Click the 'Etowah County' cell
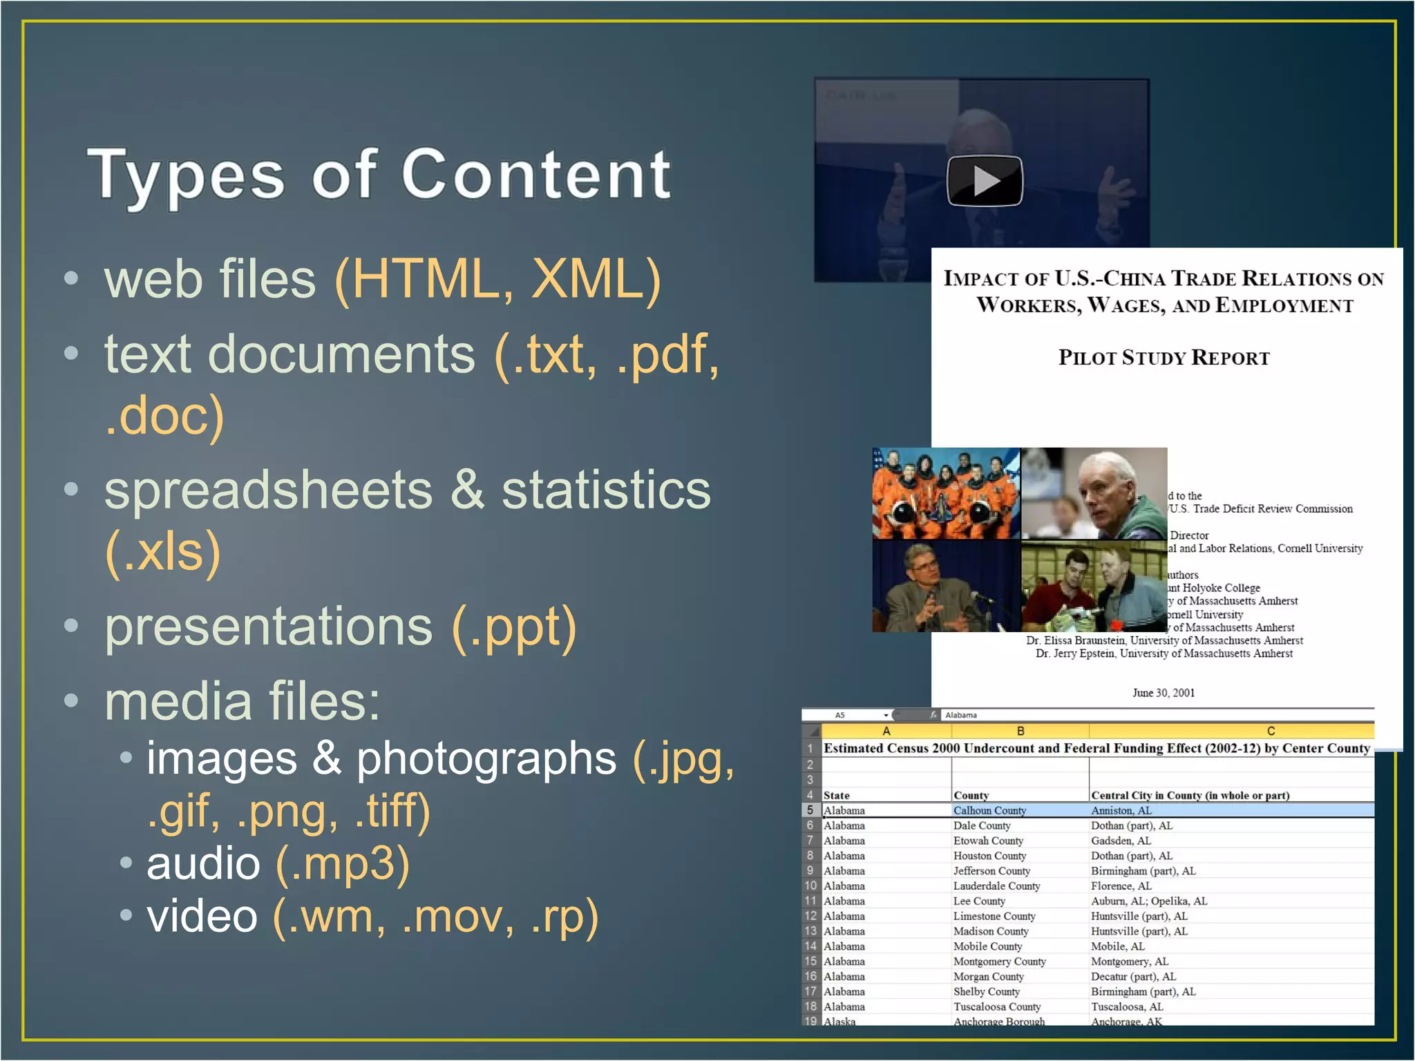The width and height of the screenshot is (1415, 1061). (1020, 841)
